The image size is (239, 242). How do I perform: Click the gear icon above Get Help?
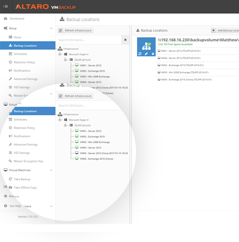[5, 196]
